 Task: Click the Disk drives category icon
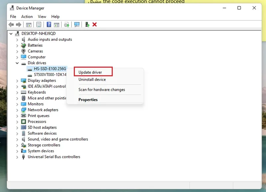click(x=23, y=63)
